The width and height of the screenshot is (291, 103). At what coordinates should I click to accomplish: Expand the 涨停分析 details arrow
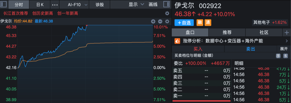pyautogui.click(x=286, y=41)
